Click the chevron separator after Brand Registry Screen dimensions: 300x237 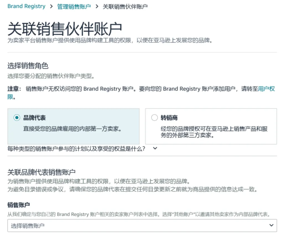point(51,6)
